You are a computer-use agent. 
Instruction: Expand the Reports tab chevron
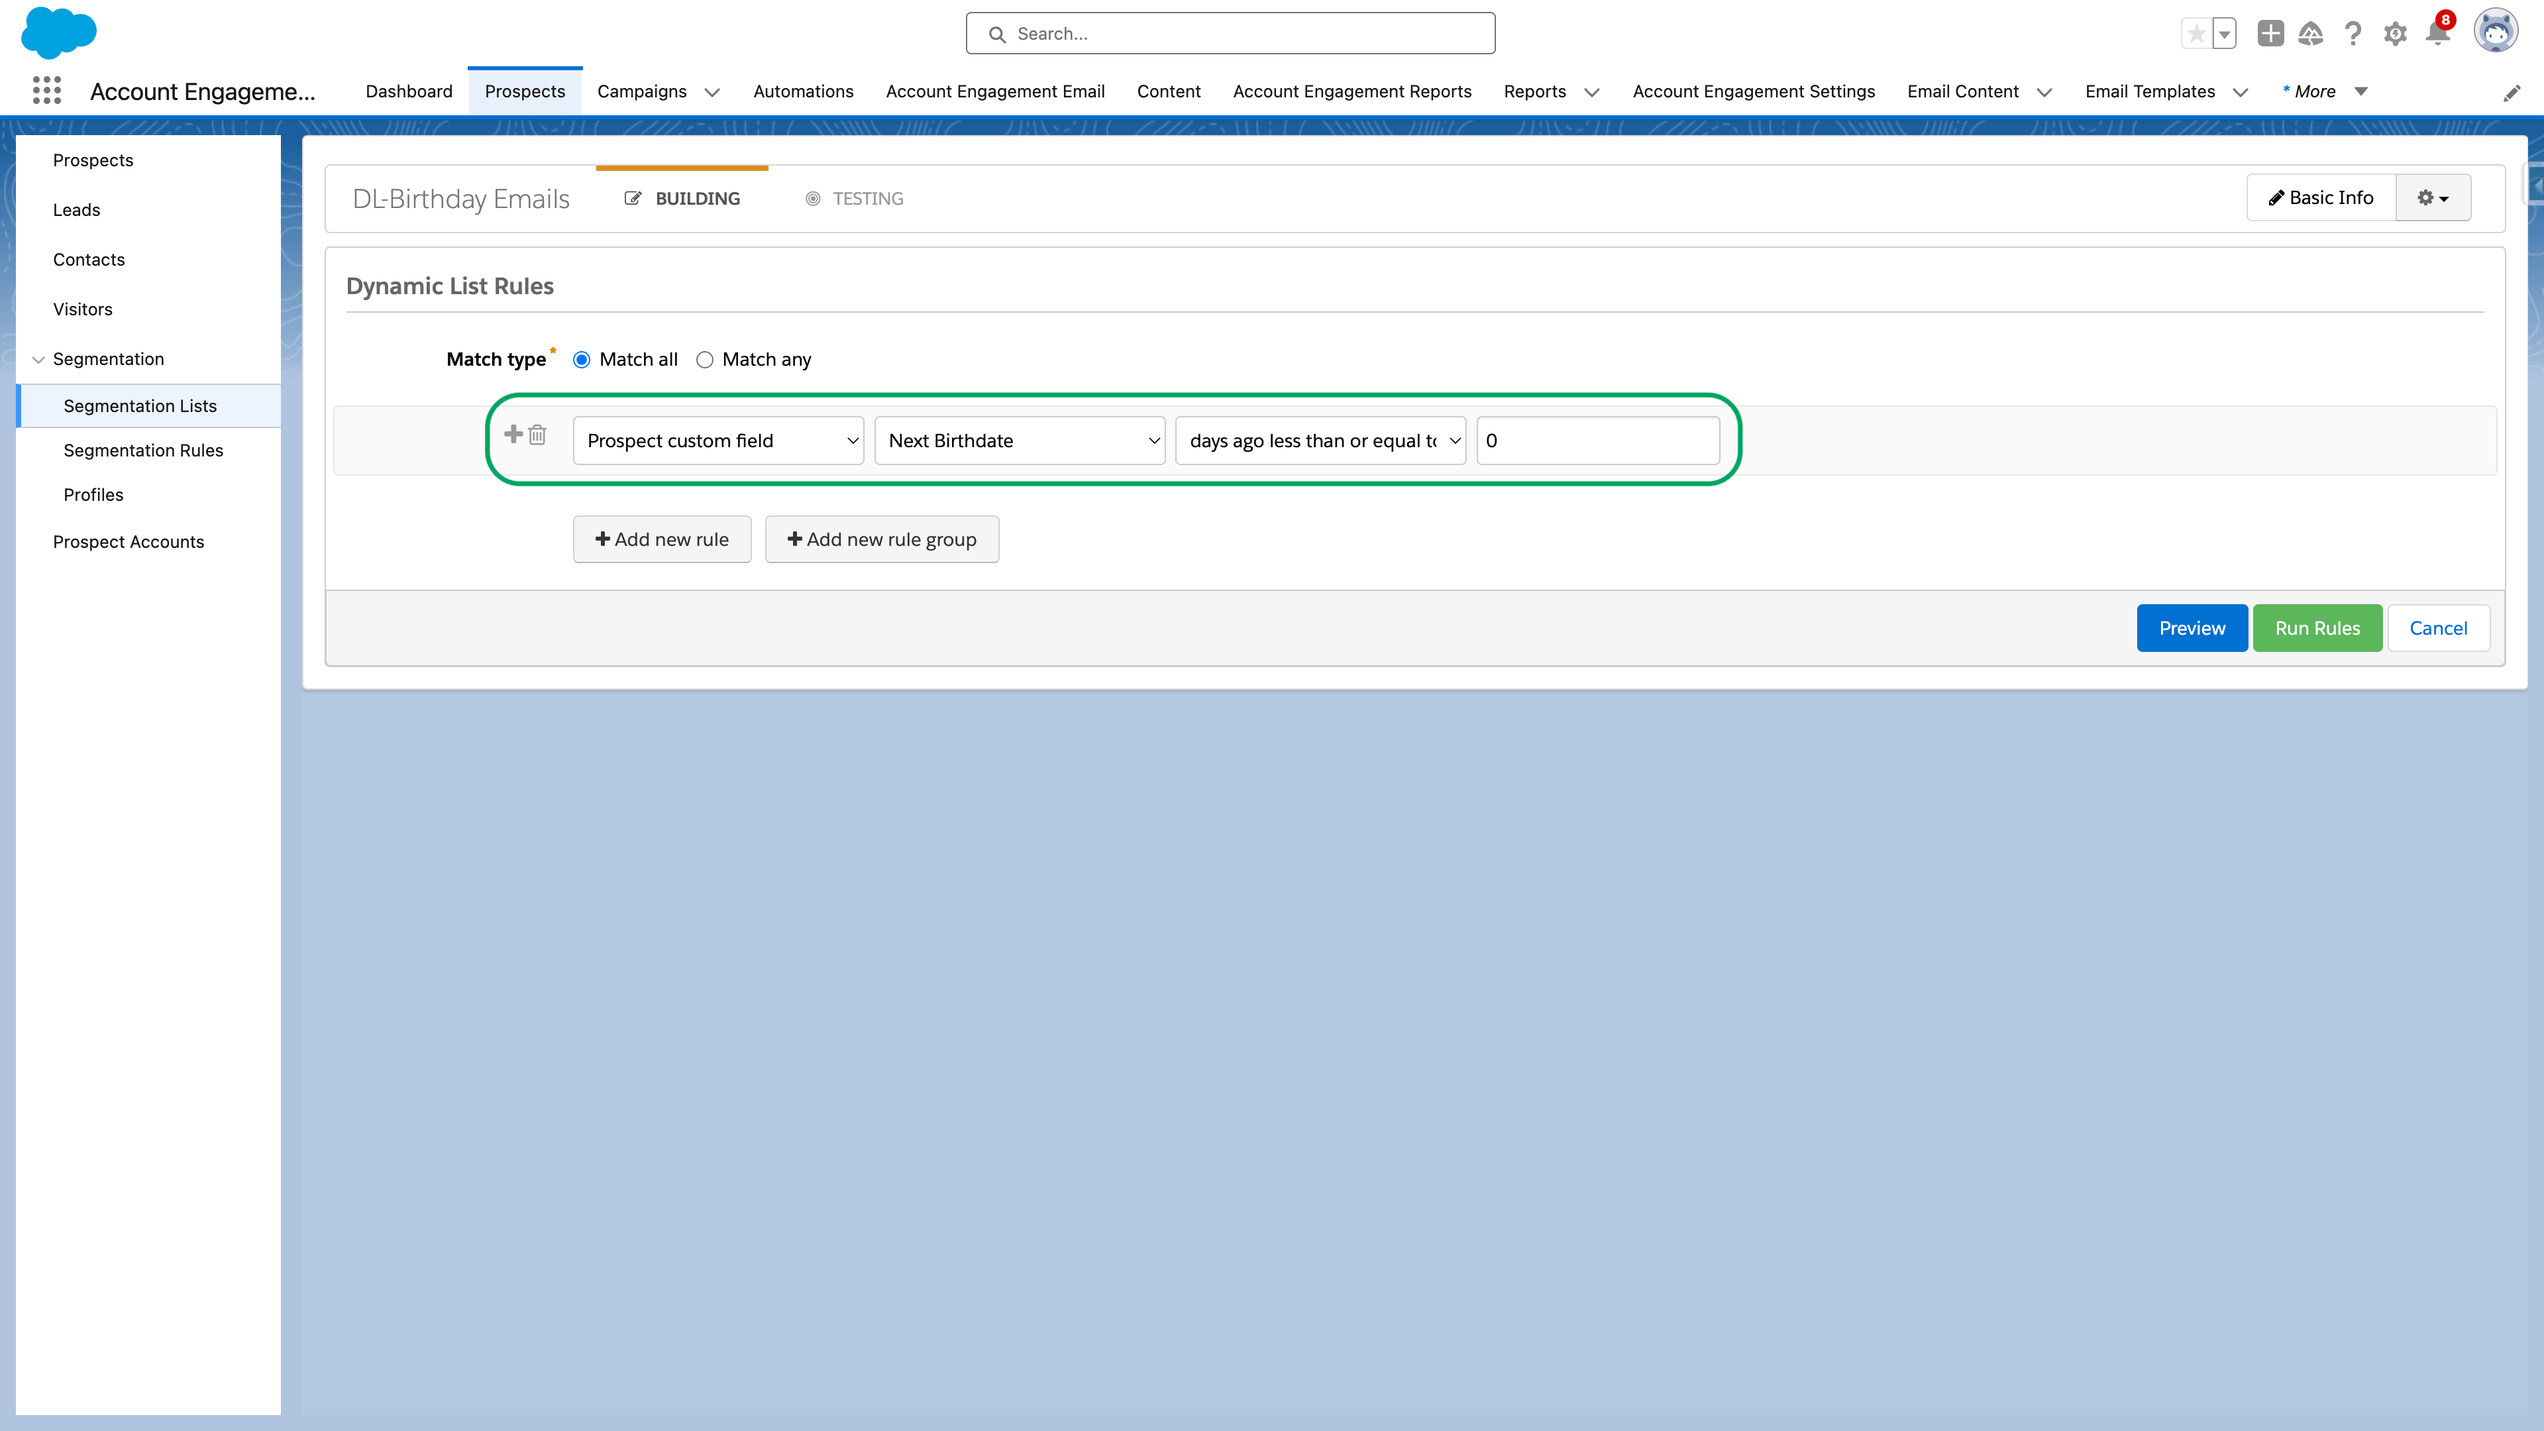(1592, 92)
